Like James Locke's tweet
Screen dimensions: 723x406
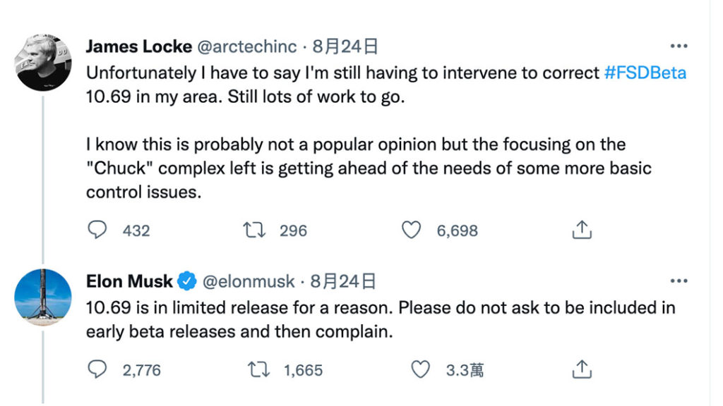[x=412, y=230]
